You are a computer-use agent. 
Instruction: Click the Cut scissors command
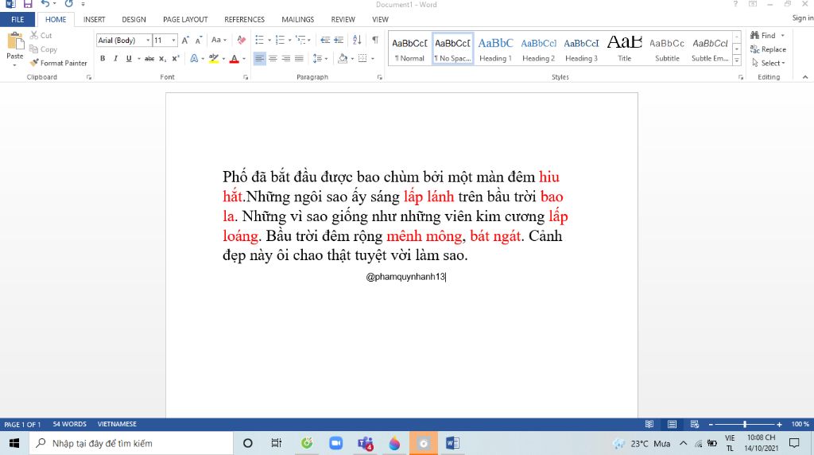click(x=41, y=35)
